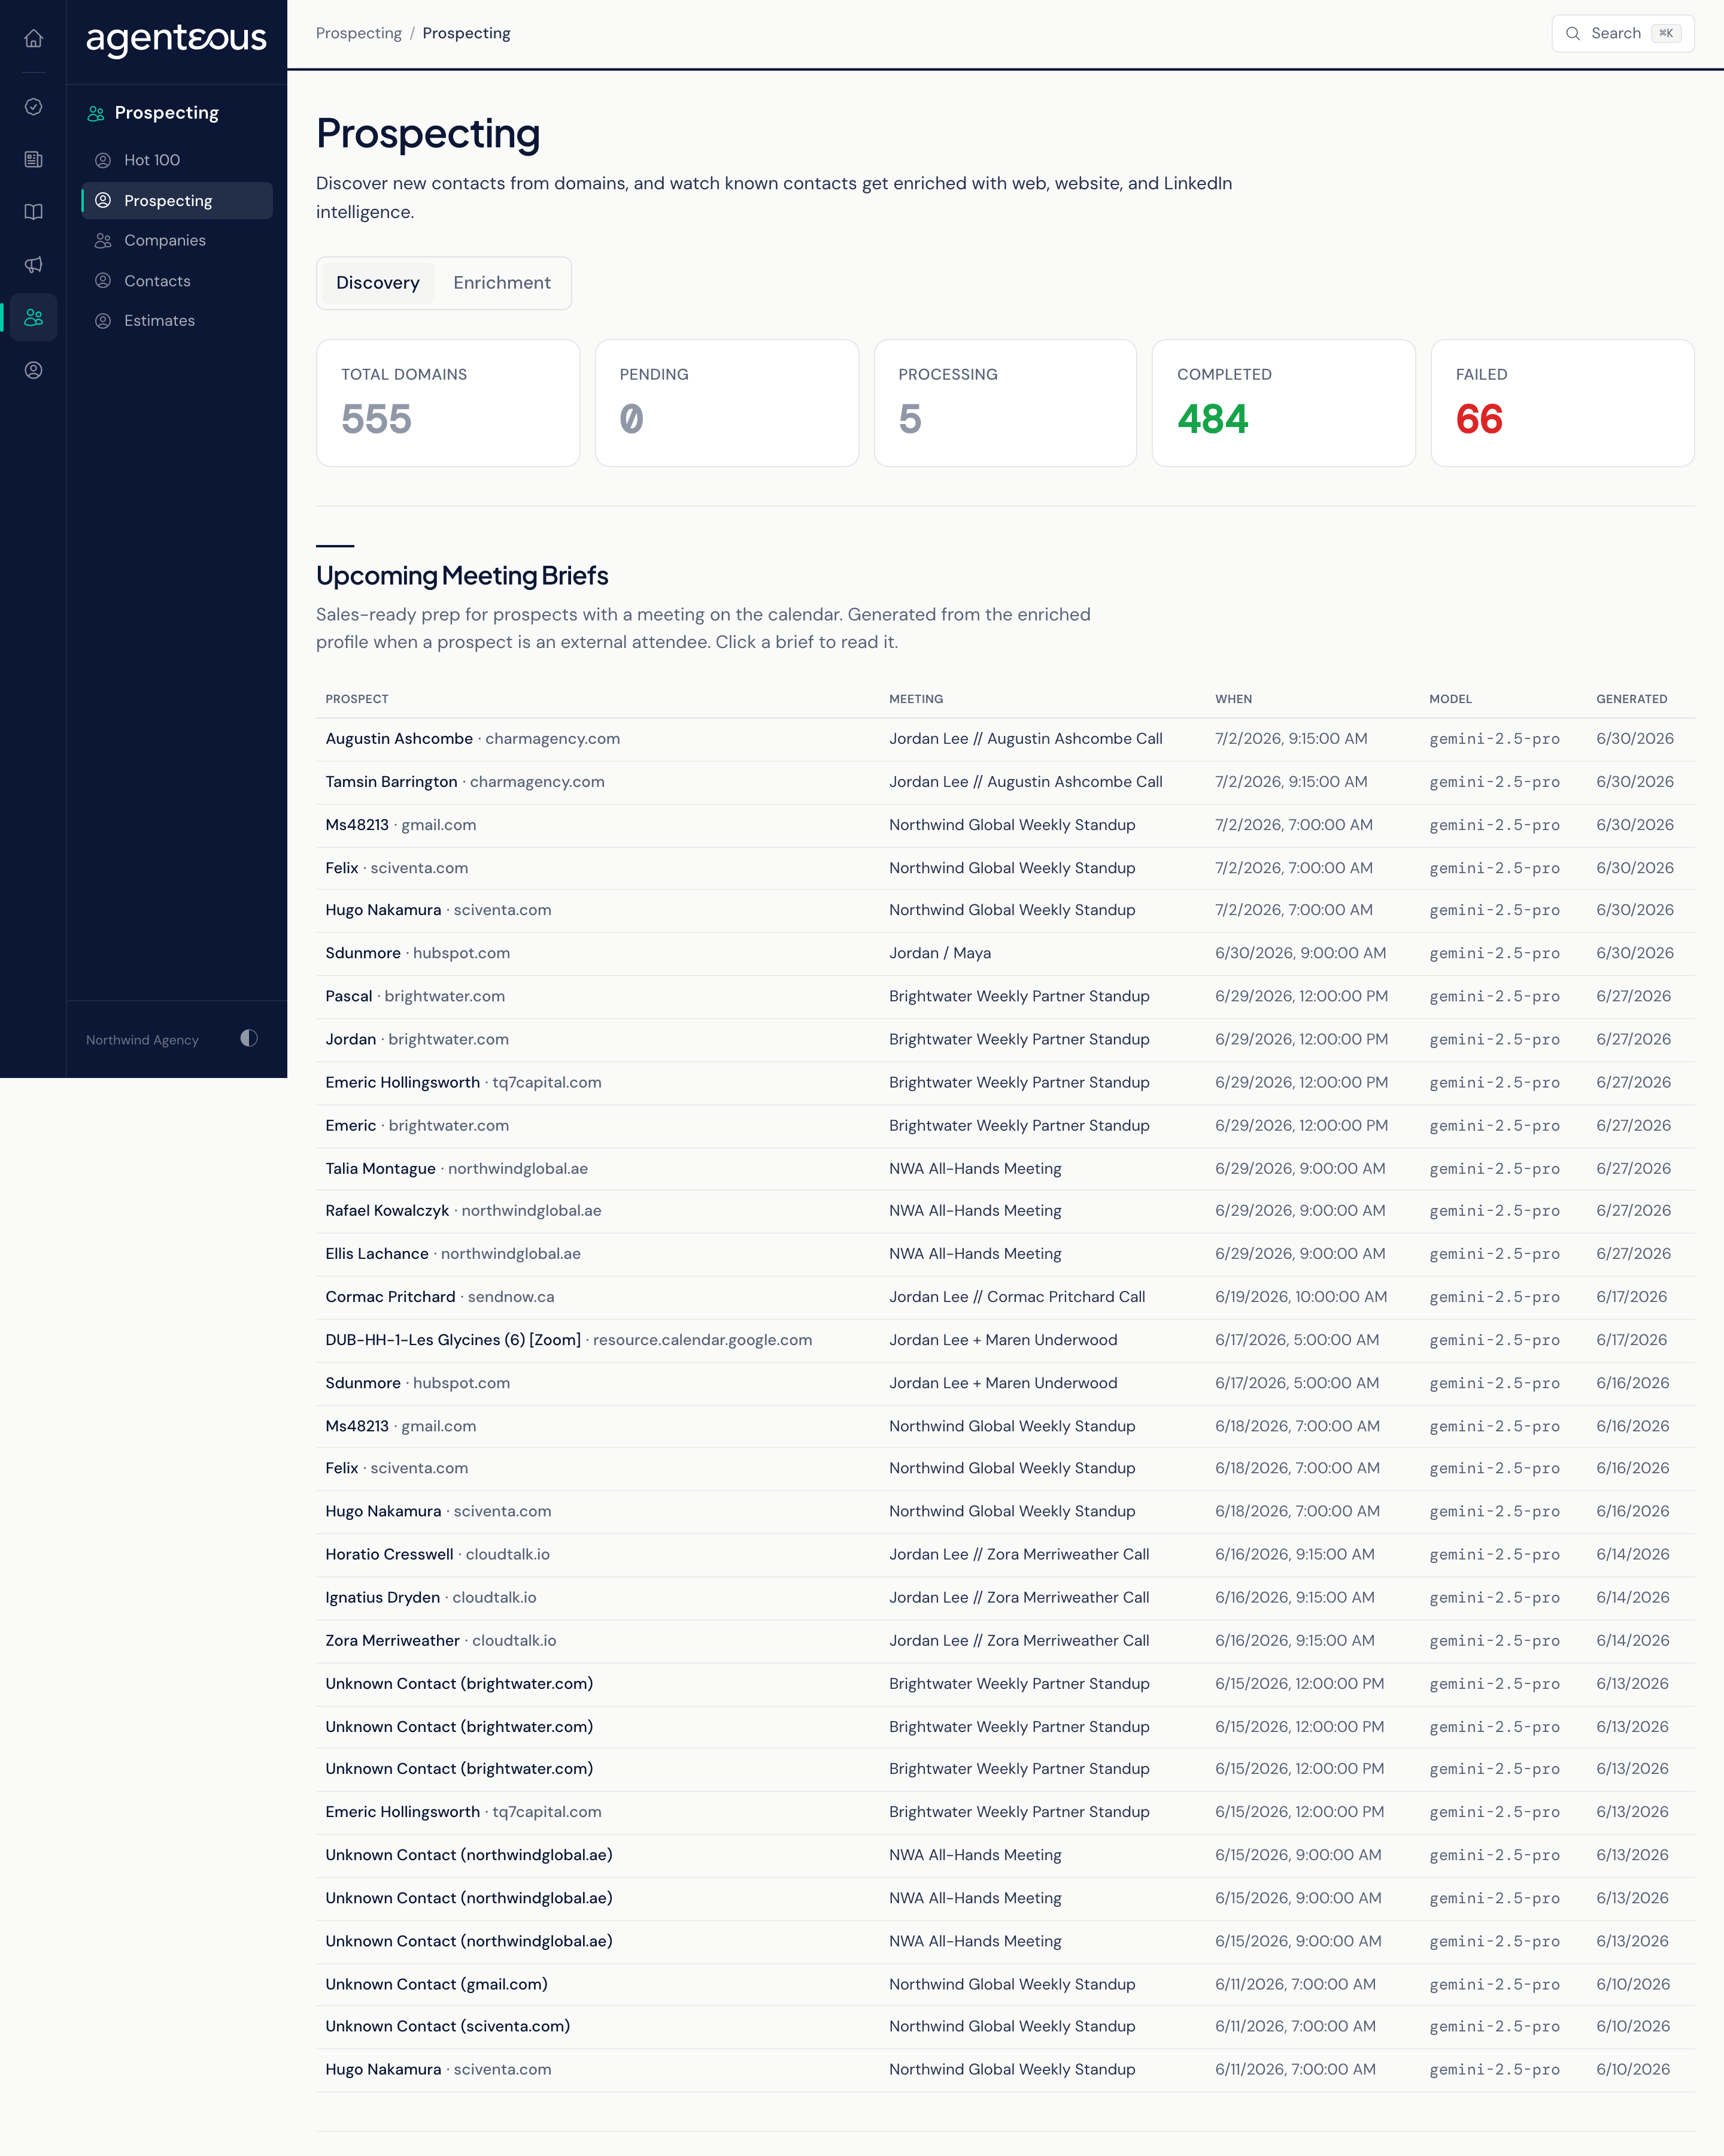
Task: Click Ellis Lachance prospect name
Action: click(377, 1254)
